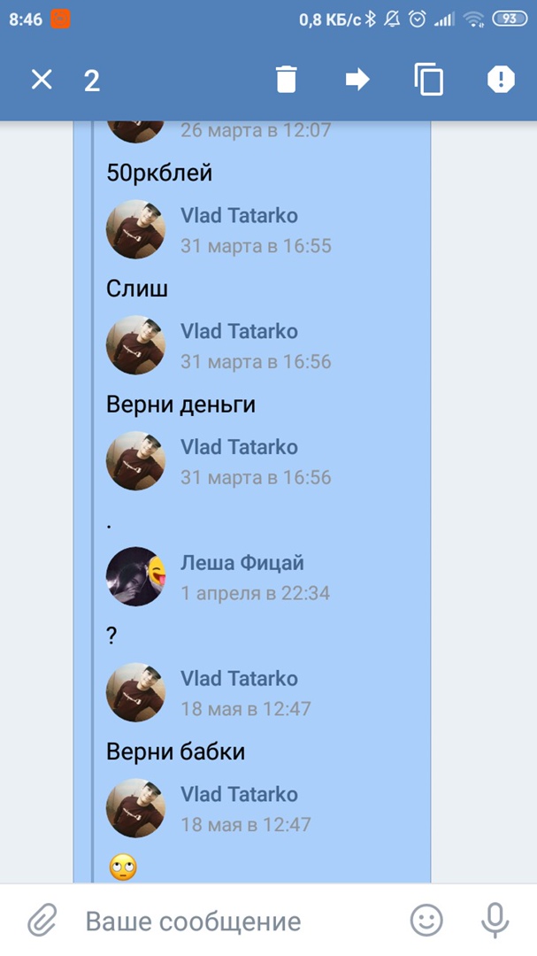Select the 'Слиш' message text
537x956 pixels.
click(x=136, y=289)
